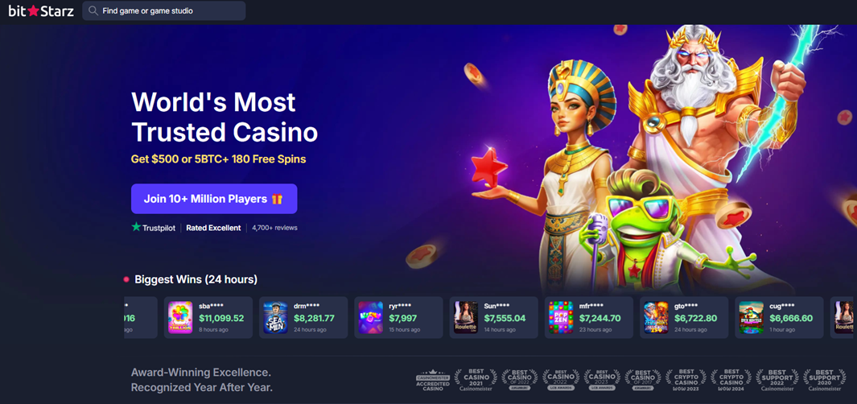Click Best Casino 2021 Casinomeister badge
Image resolution: width=857 pixels, height=404 pixels.
[476, 380]
